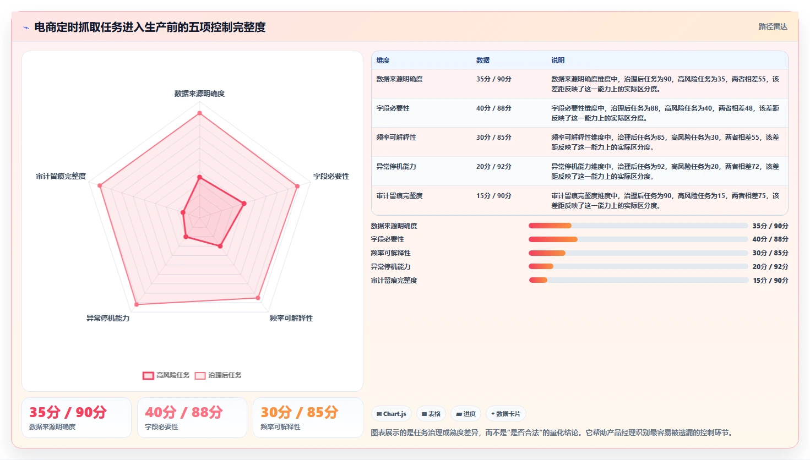Open the 30分 / 85分 频率可解释性 card
Viewport: 810px width, 460px height.
(x=308, y=418)
